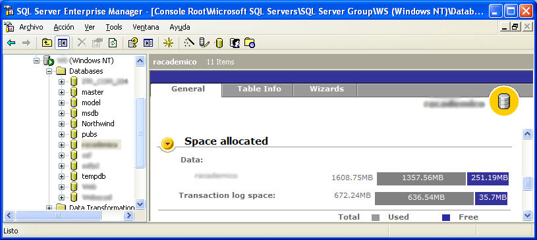
Task: Select the Northwind database label
Action: 98,124
